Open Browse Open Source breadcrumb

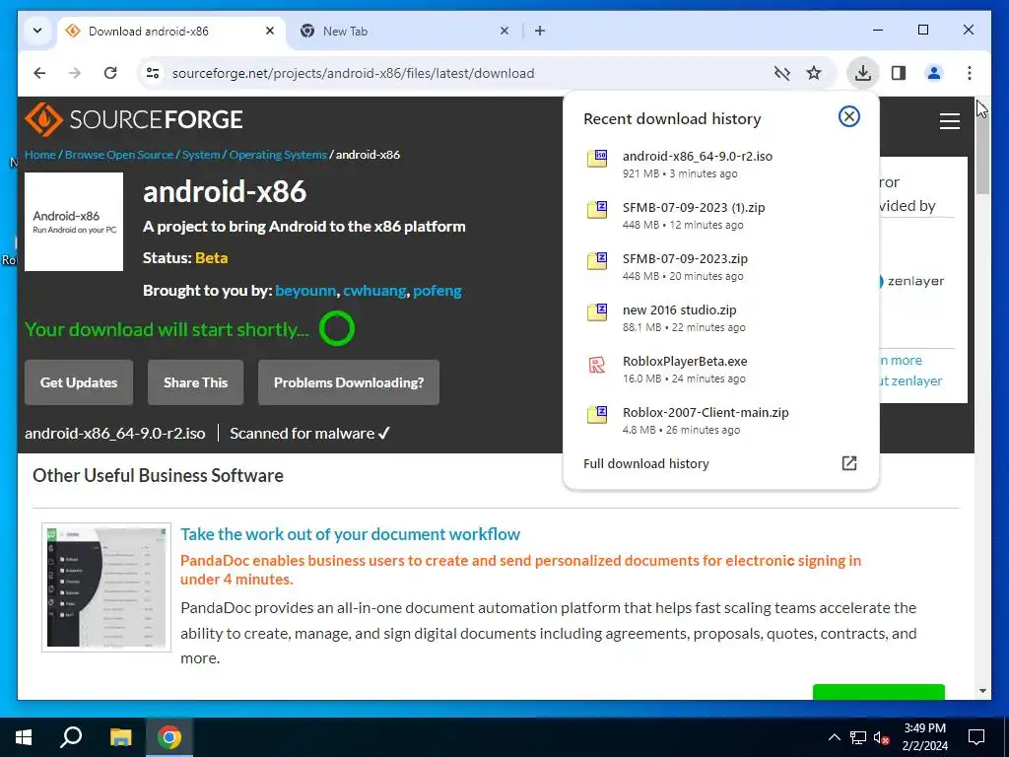click(119, 155)
